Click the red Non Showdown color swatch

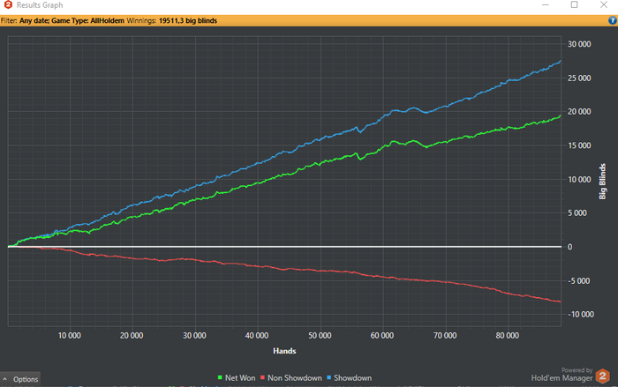click(262, 378)
